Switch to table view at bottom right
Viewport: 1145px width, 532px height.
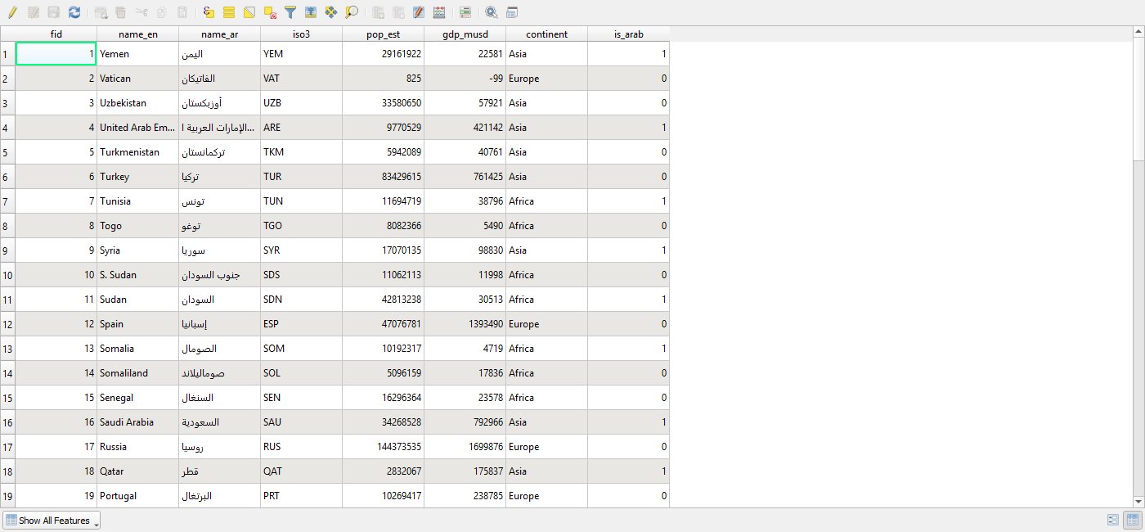point(1133,520)
